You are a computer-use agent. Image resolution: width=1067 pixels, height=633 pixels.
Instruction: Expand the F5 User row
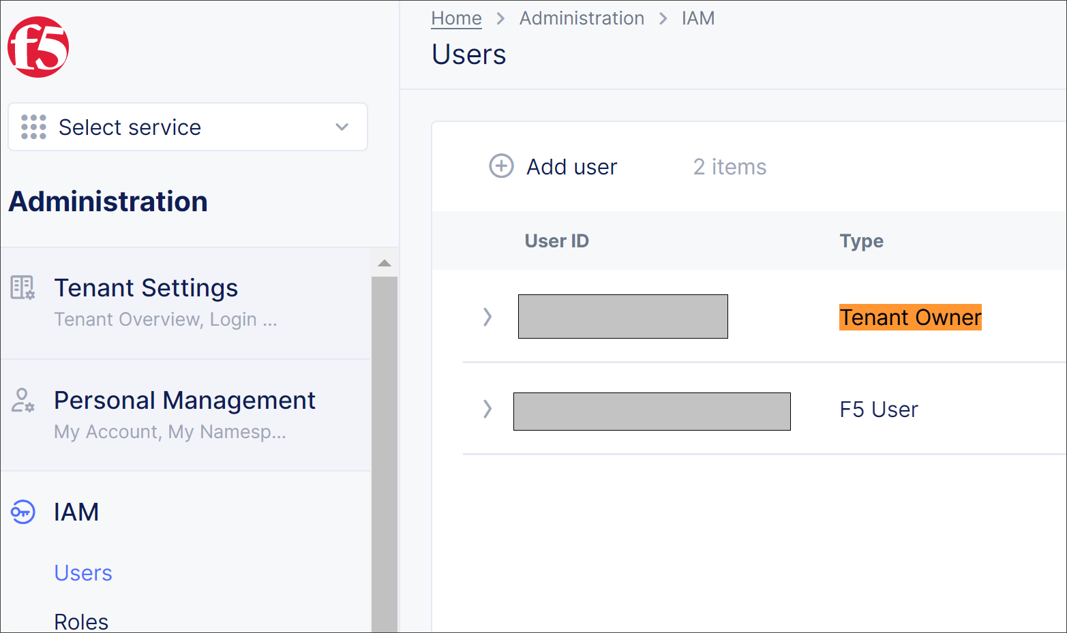[x=487, y=409]
